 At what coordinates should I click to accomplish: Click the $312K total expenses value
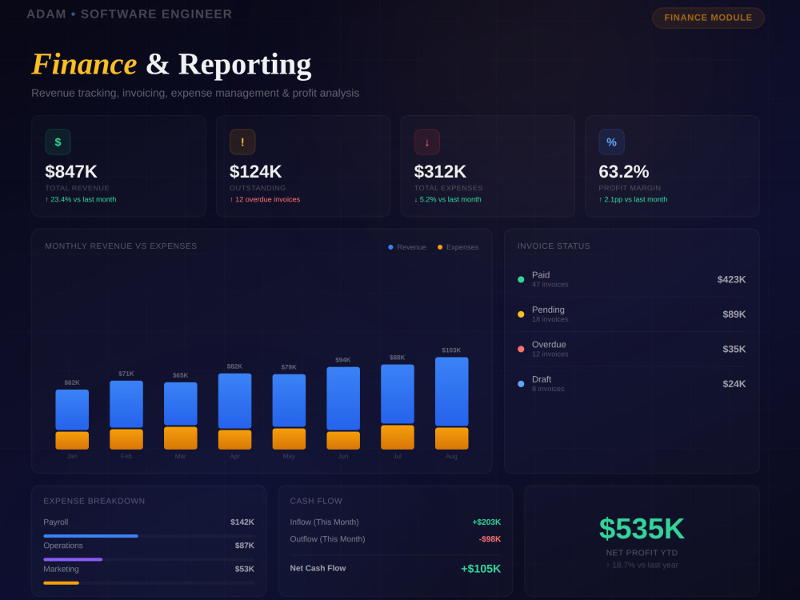(x=440, y=171)
